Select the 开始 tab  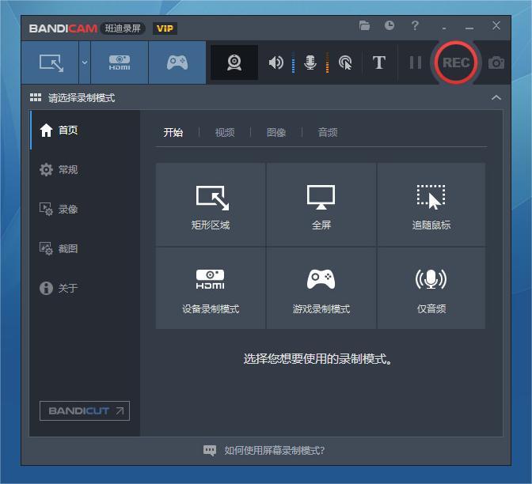click(x=173, y=132)
